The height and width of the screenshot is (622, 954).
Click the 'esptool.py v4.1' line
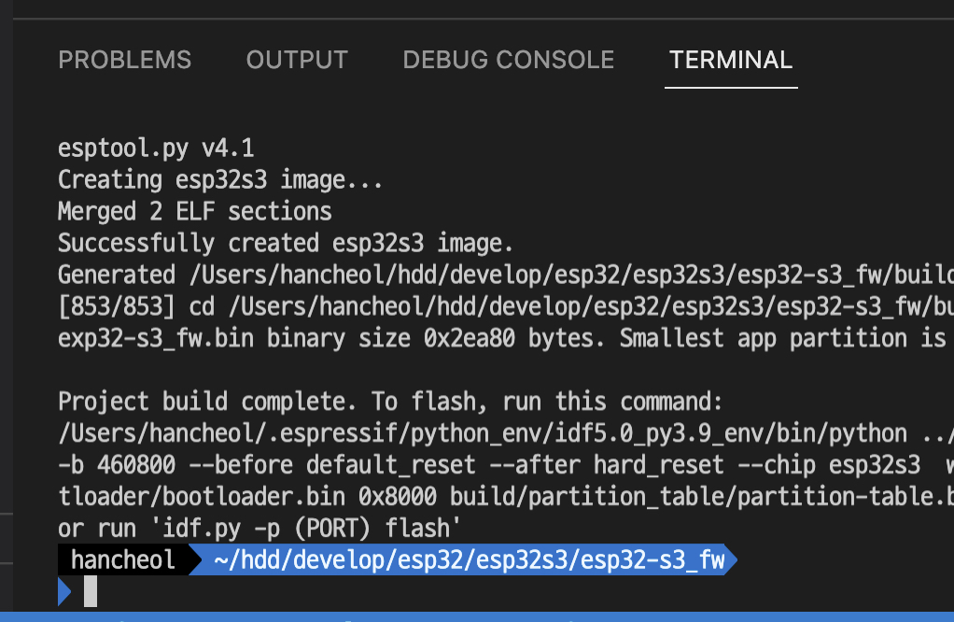156,148
